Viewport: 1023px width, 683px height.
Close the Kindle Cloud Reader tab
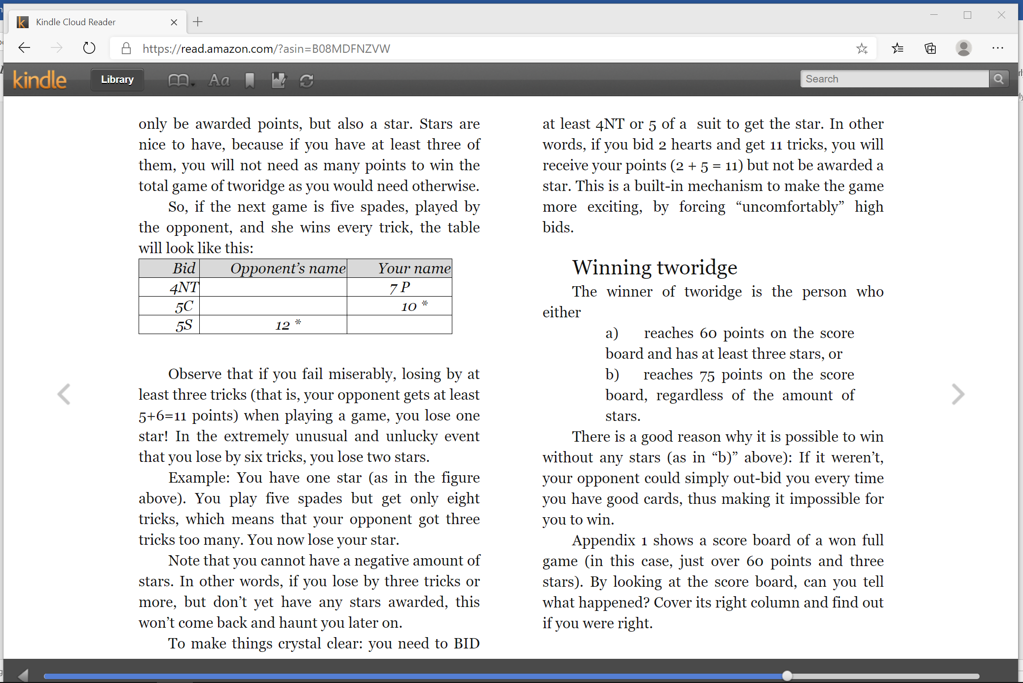(174, 22)
